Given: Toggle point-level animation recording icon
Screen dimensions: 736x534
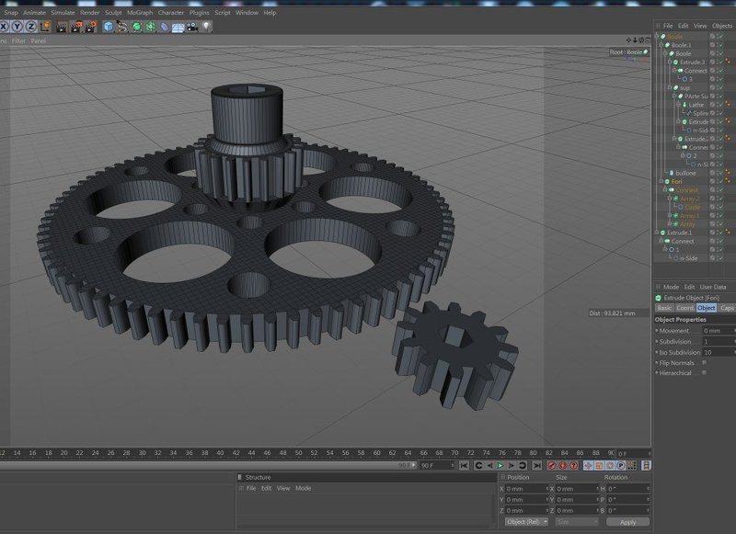Looking at the screenshot, I should [x=631, y=466].
